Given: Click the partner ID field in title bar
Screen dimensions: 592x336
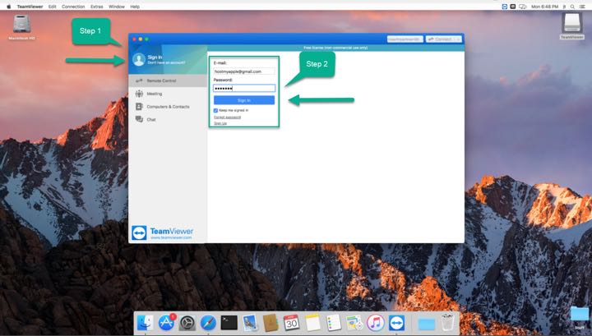Looking at the screenshot, I should 405,39.
